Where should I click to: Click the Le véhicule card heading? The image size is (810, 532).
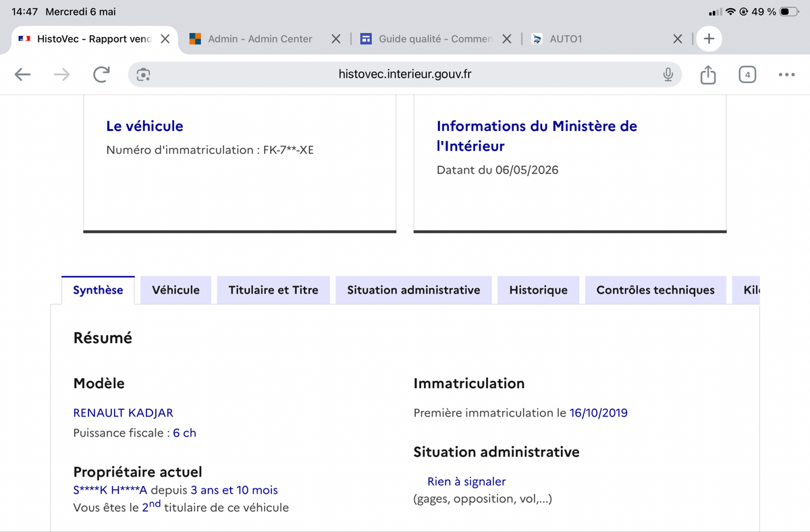tap(144, 126)
